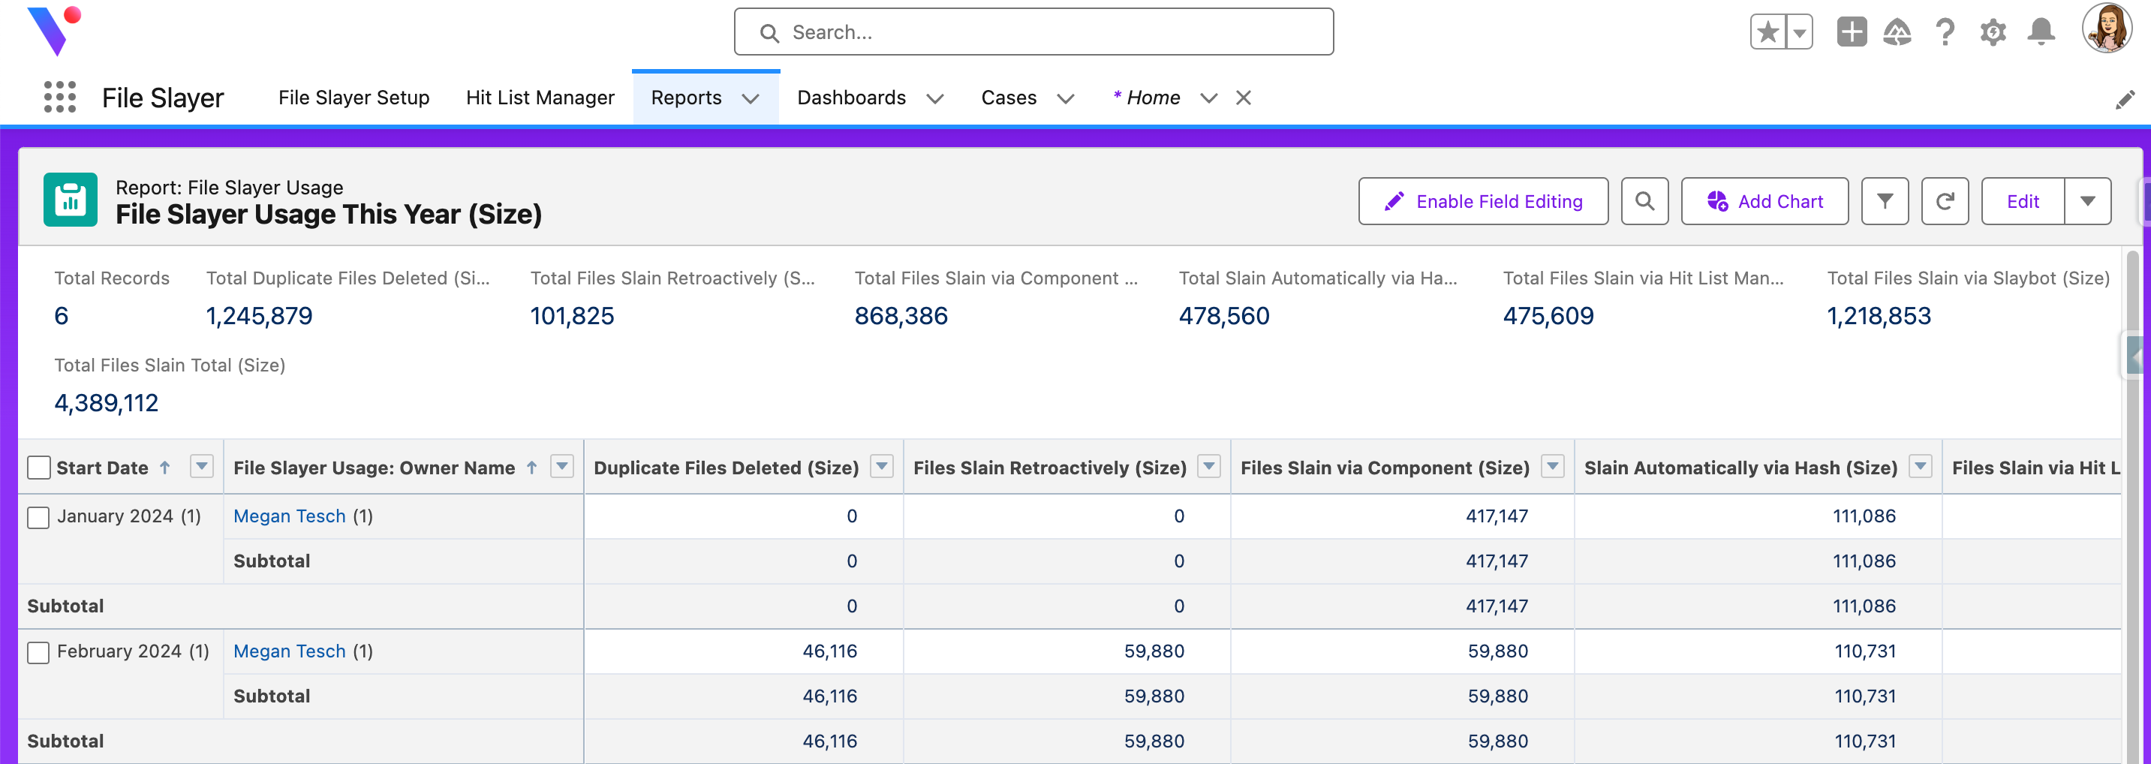Open the Dashboards tab chevron
Screen dimensions: 2151x764
[x=935, y=98]
